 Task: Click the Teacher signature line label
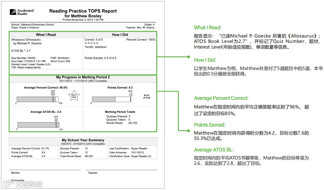pos(93,173)
